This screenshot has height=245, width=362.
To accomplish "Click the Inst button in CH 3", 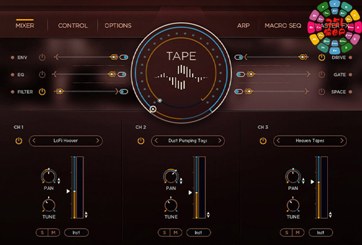I will pyautogui.click(x=321, y=233).
